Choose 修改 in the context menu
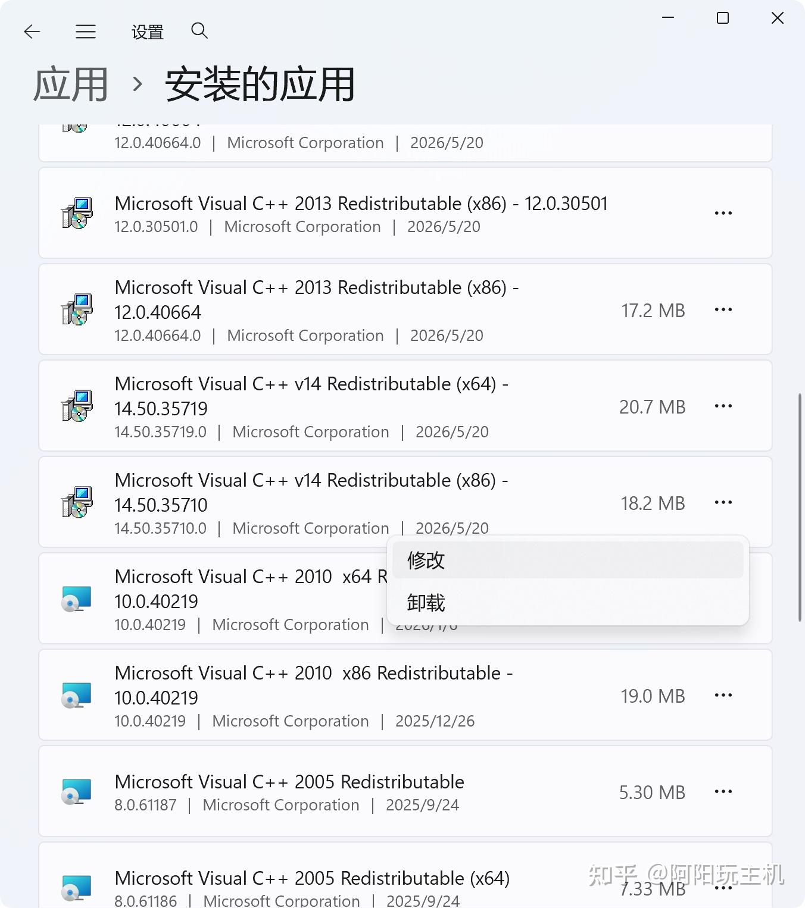Screen dimensions: 805x908 tap(568, 560)
